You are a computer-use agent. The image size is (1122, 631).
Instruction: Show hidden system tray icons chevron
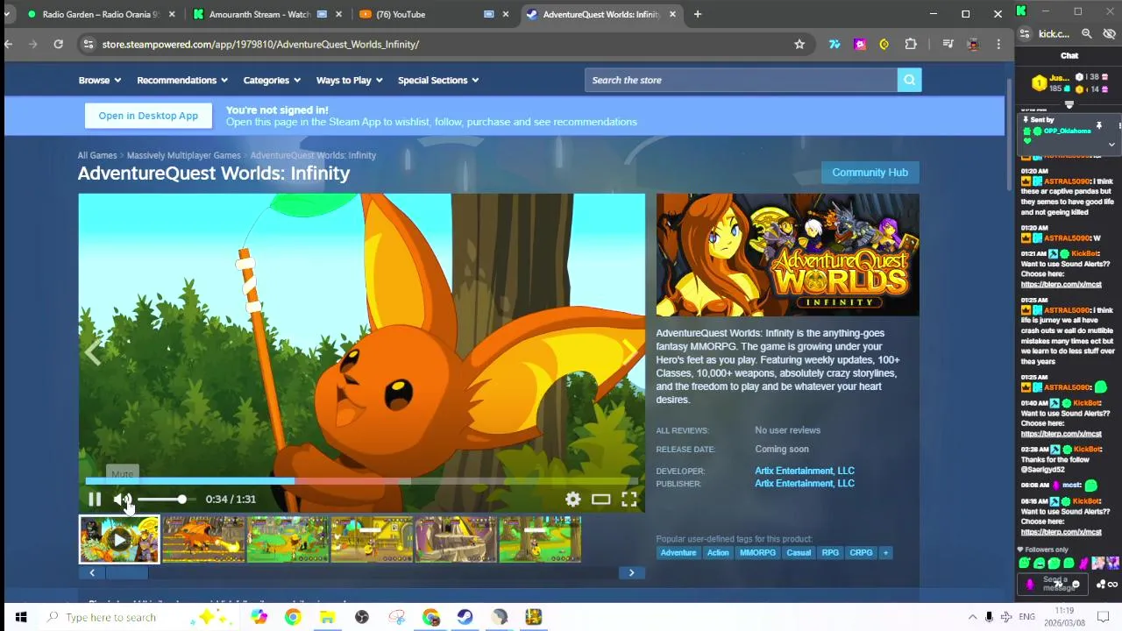point(972,617)
